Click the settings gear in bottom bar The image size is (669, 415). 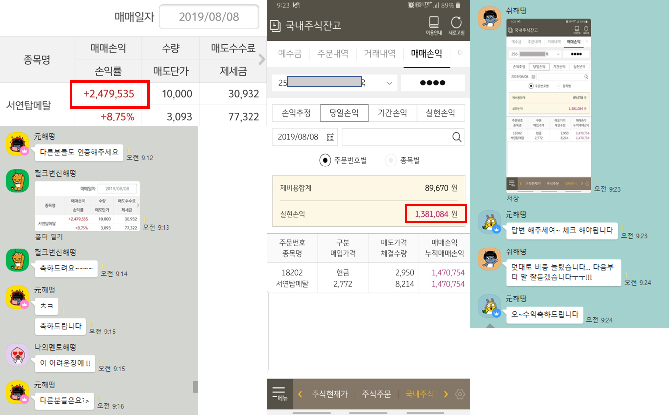[x=460, y=394]
